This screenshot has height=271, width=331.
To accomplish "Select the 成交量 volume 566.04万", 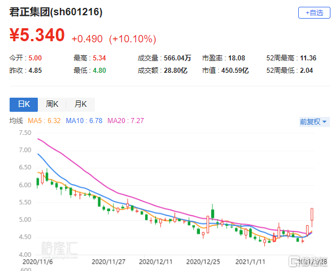I will [x=177, y=58].
